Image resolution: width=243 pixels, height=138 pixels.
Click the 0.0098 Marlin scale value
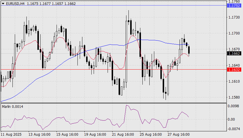pos(233,106)
